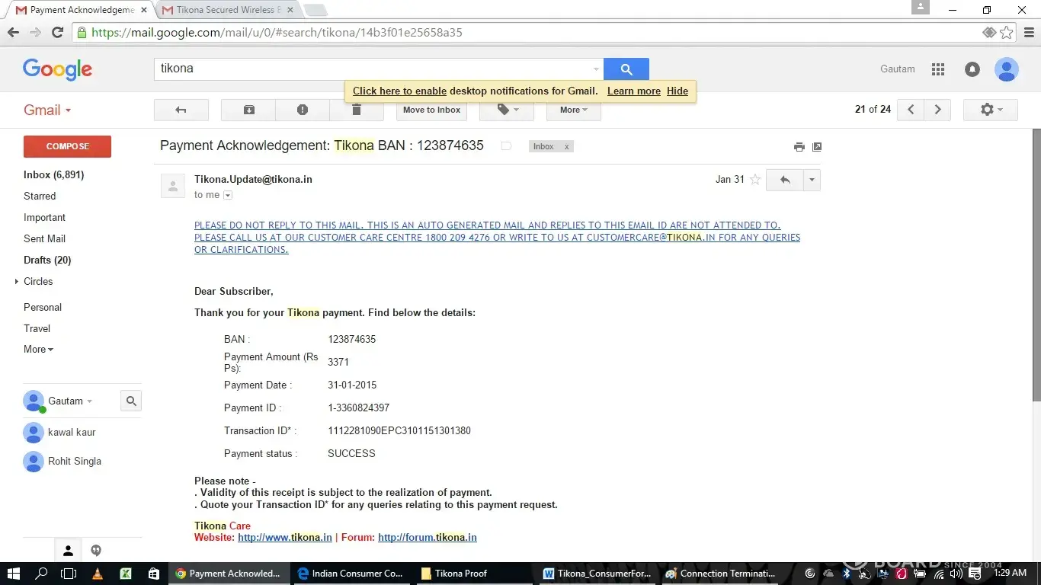Switch to Hangouts conversations tab
1041x585 pixels.
pyautogui.click(x=96, y=550)
